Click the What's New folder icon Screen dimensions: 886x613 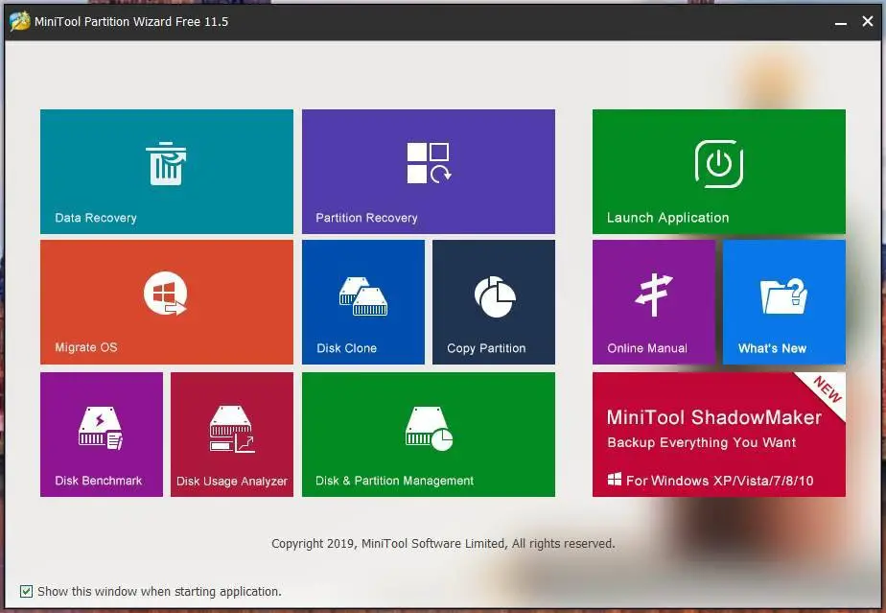tap(783, 295)
